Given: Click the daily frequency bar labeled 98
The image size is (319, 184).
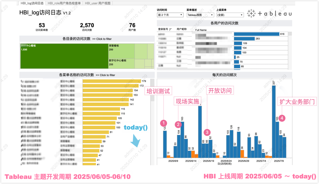Looking at the screenshot, I should pyautogui.click(x=256, y=147).
